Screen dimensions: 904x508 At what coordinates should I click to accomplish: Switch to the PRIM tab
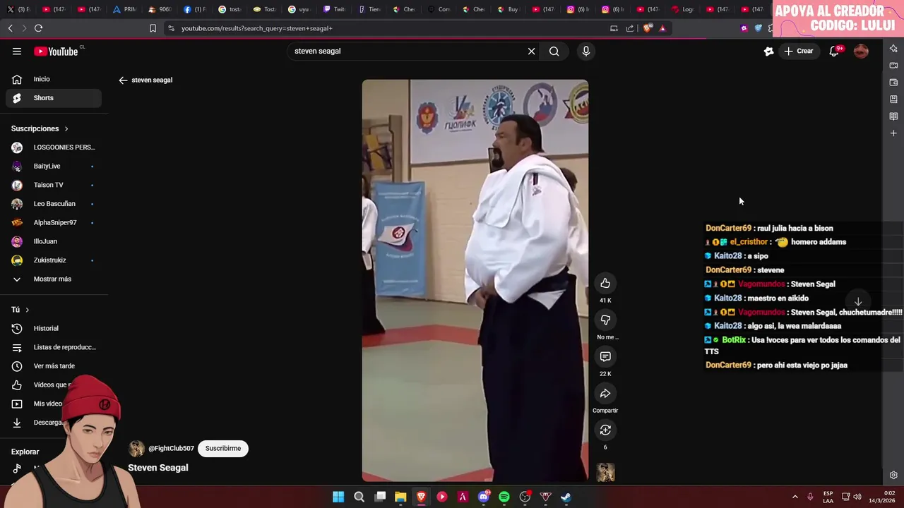(124, 9)
